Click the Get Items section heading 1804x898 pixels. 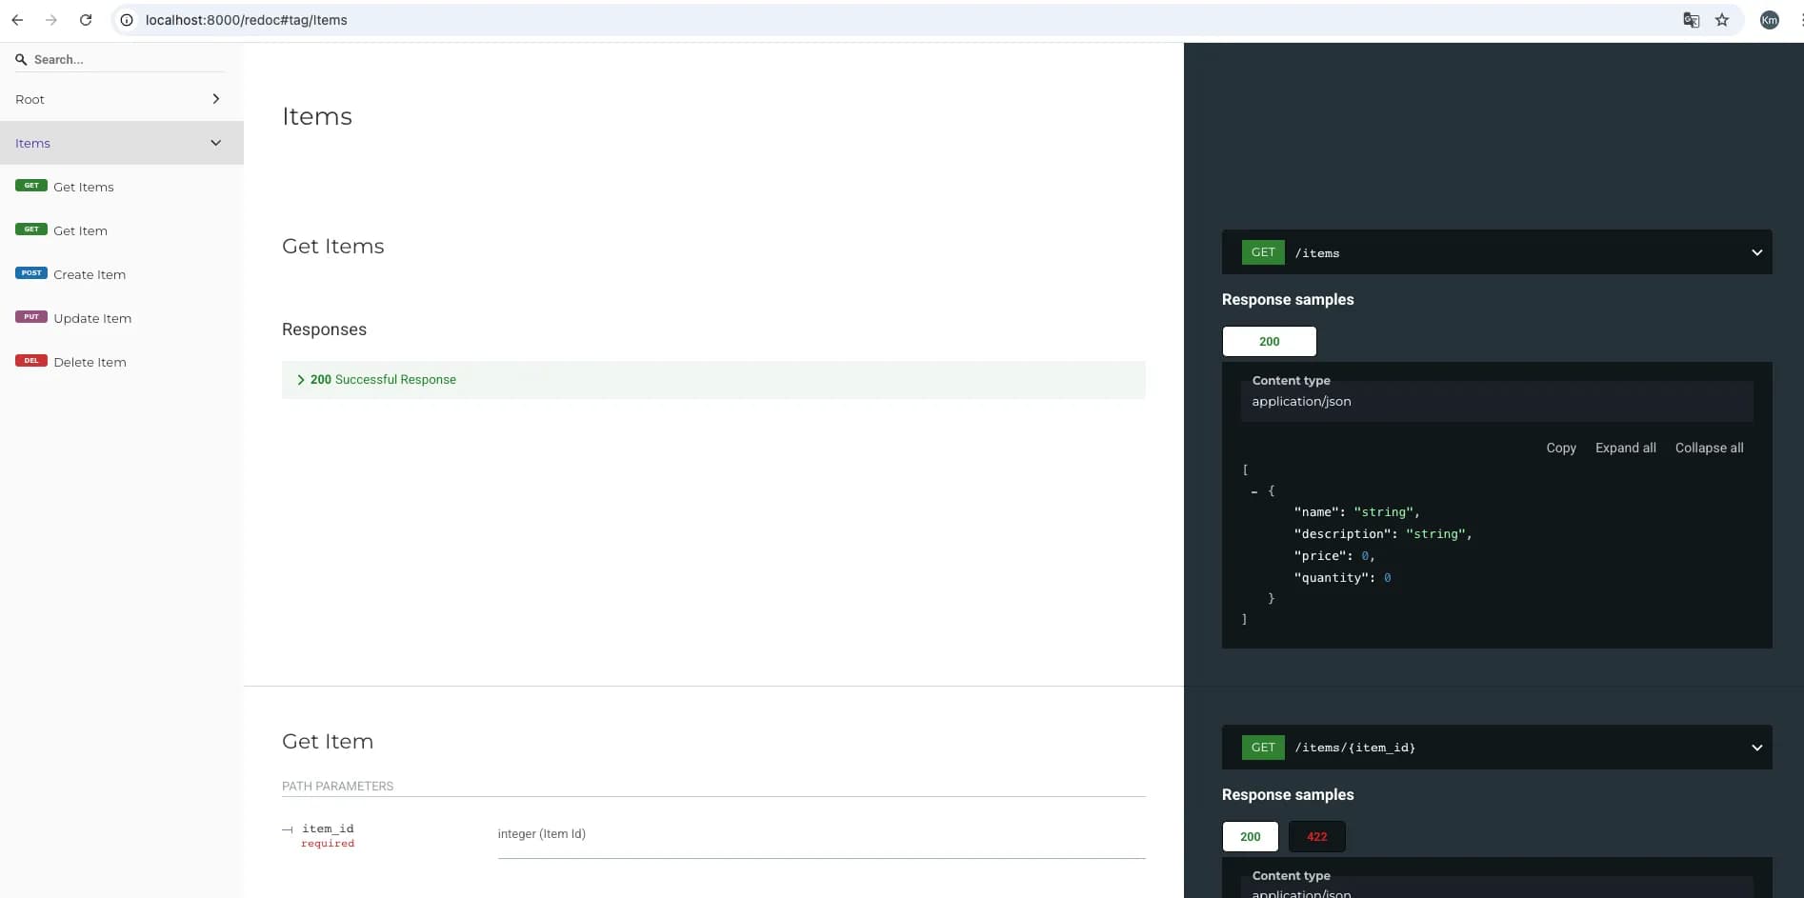click(333, 246)
